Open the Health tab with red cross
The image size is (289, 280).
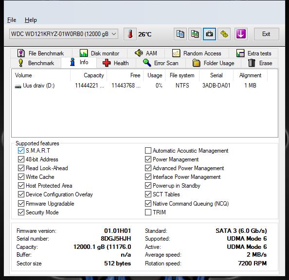[x=116, y=63]
